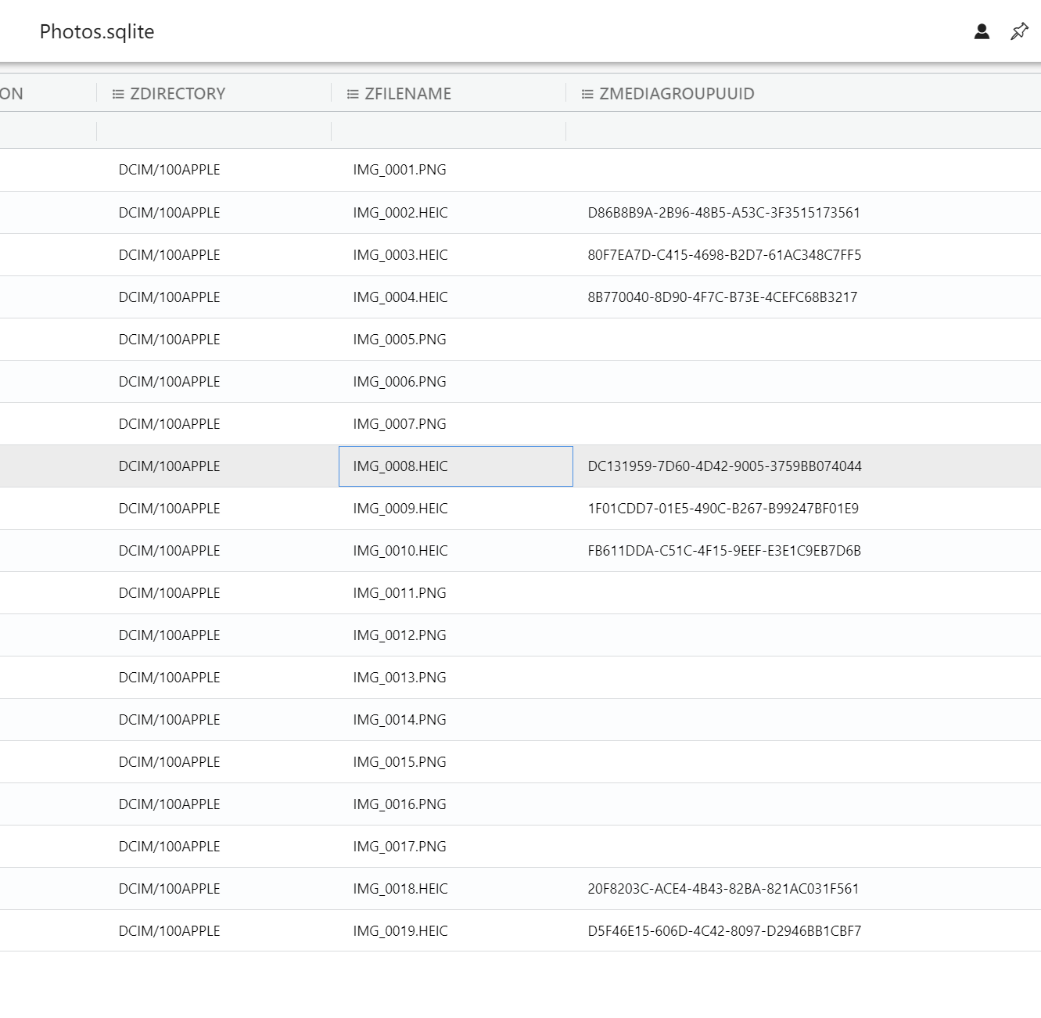This screenshot has height=1018, width=1041.
Task: Click directory cell in IMG_0005.PNG row
Action: pyautogui.click(x=170, y=340)
